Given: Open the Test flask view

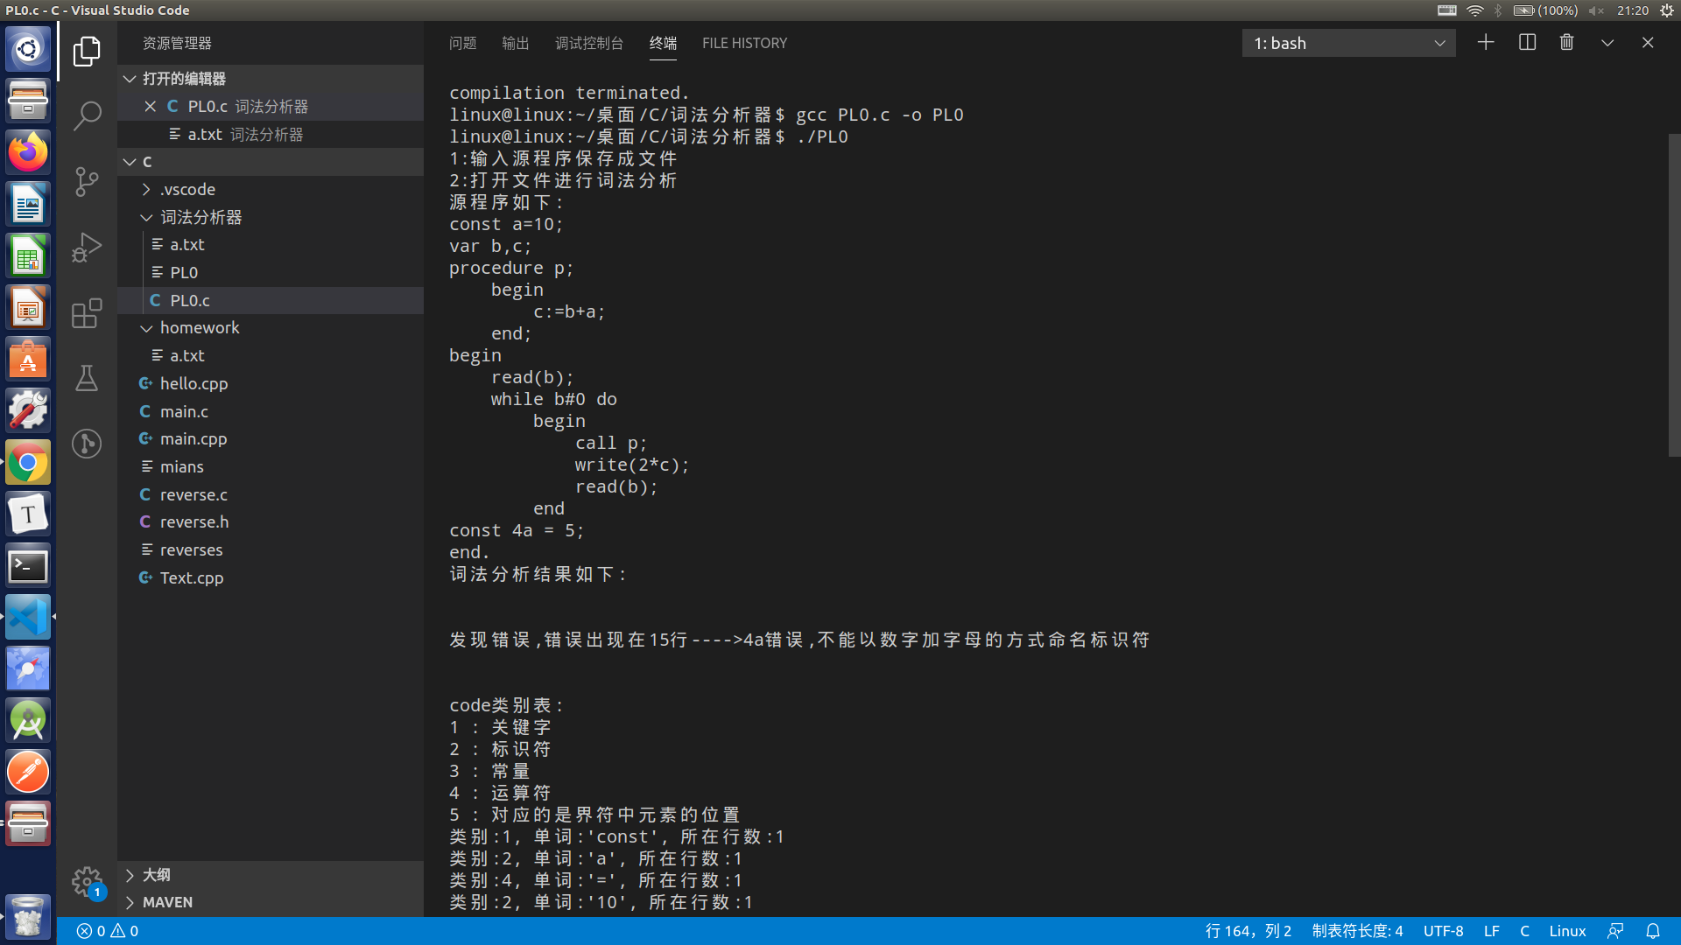Looking at the screenshot, I should coord(87,378).
